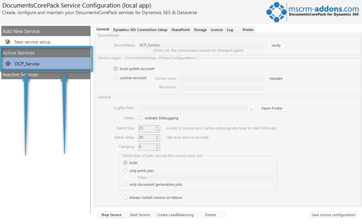Click Save service configuration button
The image size is (362, 224).
click(x=333, y=215)
